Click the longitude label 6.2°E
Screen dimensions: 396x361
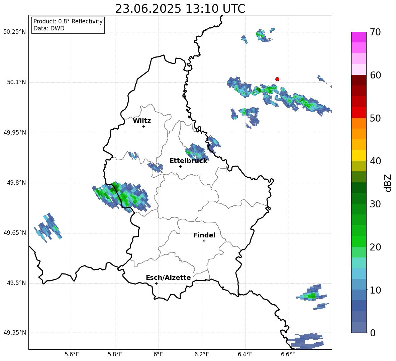[x=202, y=354]
